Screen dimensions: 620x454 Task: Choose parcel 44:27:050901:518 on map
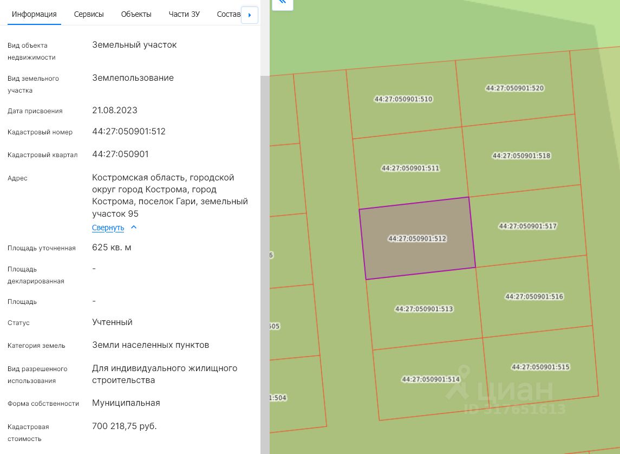coord(521,156)
